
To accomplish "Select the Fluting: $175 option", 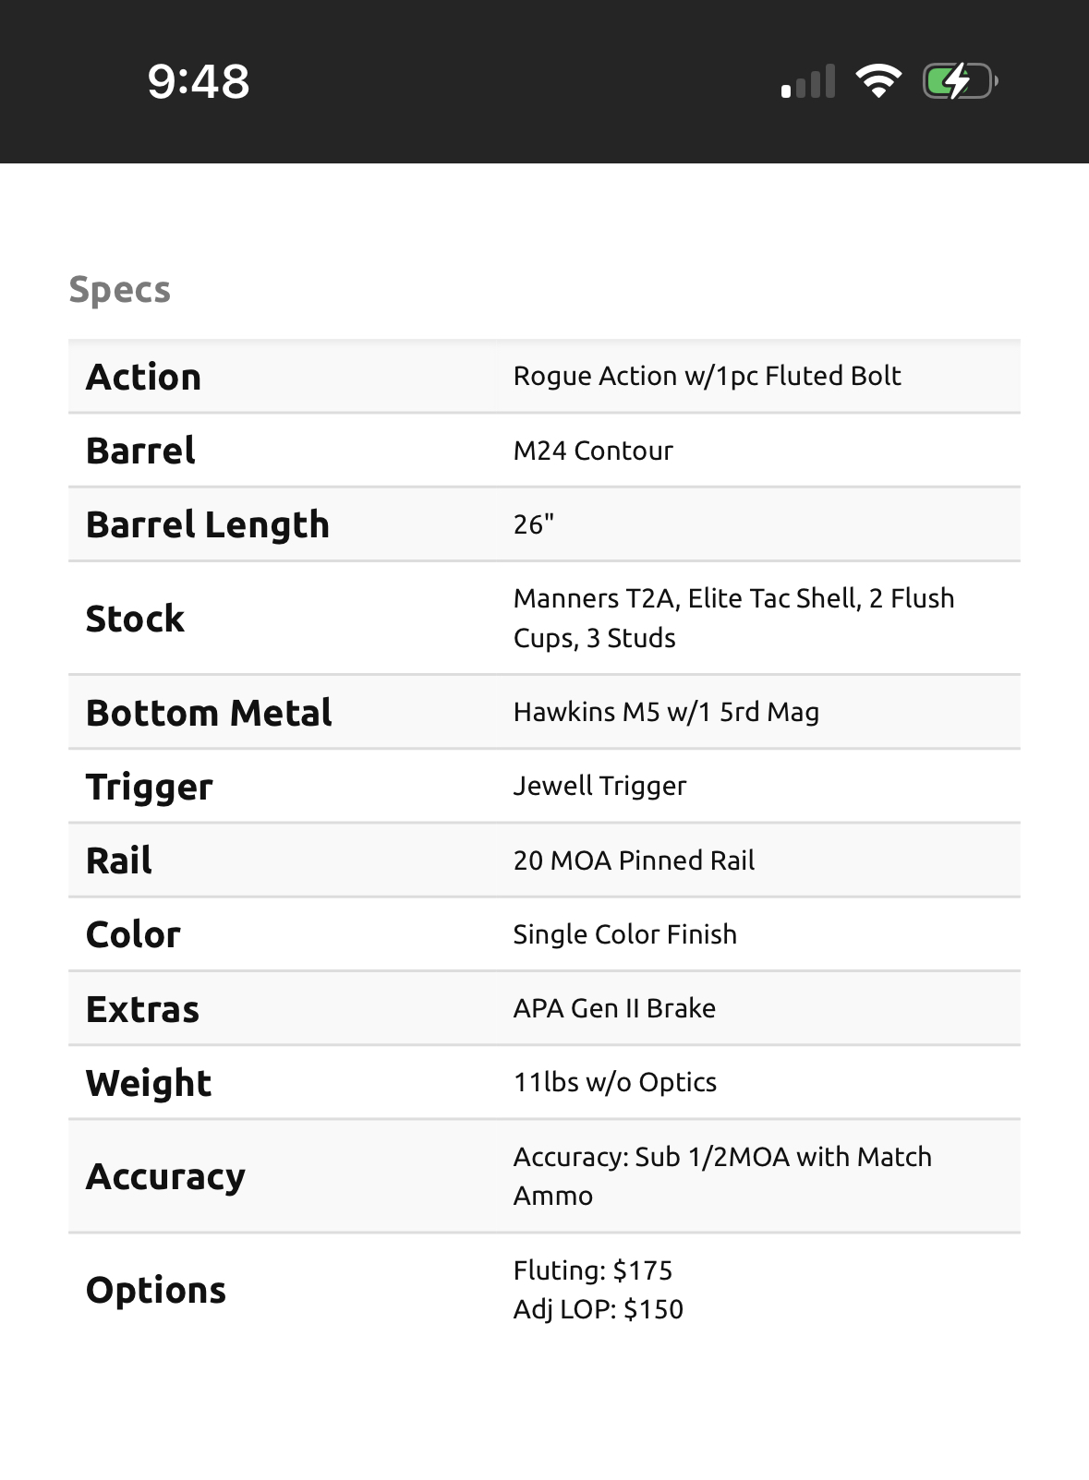I will click(593, 1270).
